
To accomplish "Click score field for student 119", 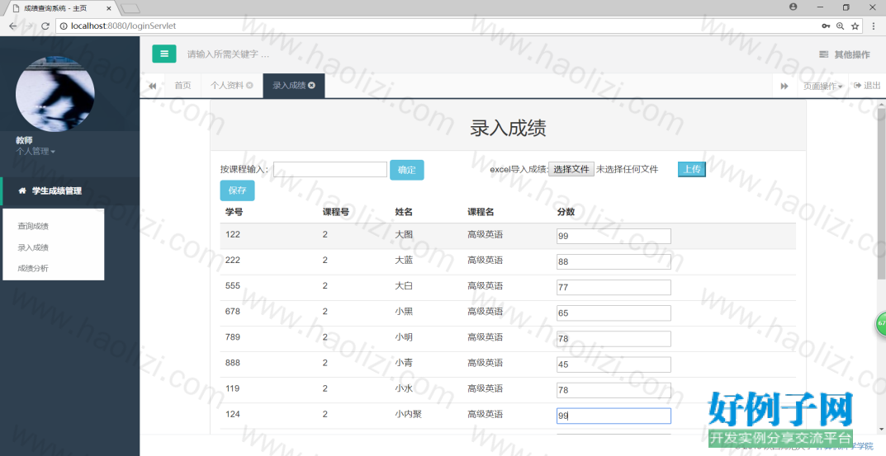I will [x=614, y=390].
